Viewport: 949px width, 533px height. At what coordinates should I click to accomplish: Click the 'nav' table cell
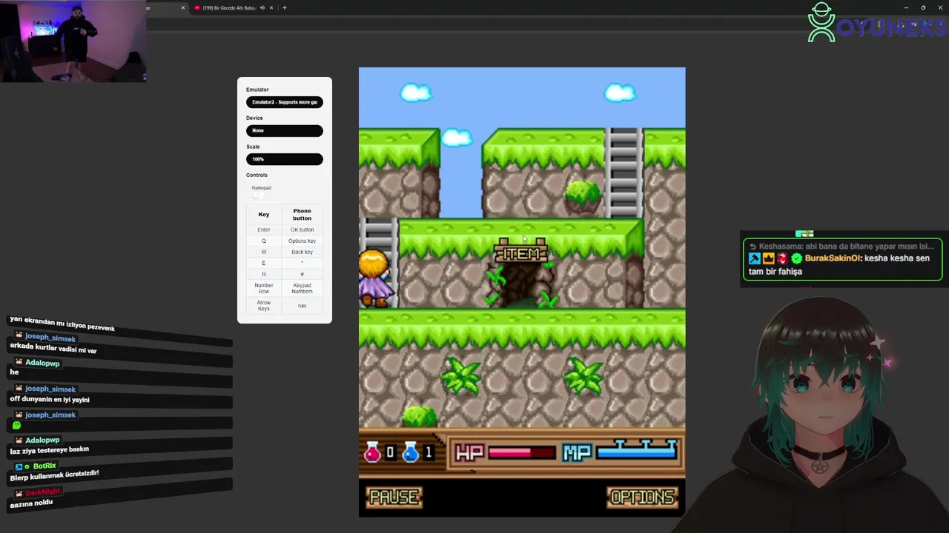tap(302, 306)
